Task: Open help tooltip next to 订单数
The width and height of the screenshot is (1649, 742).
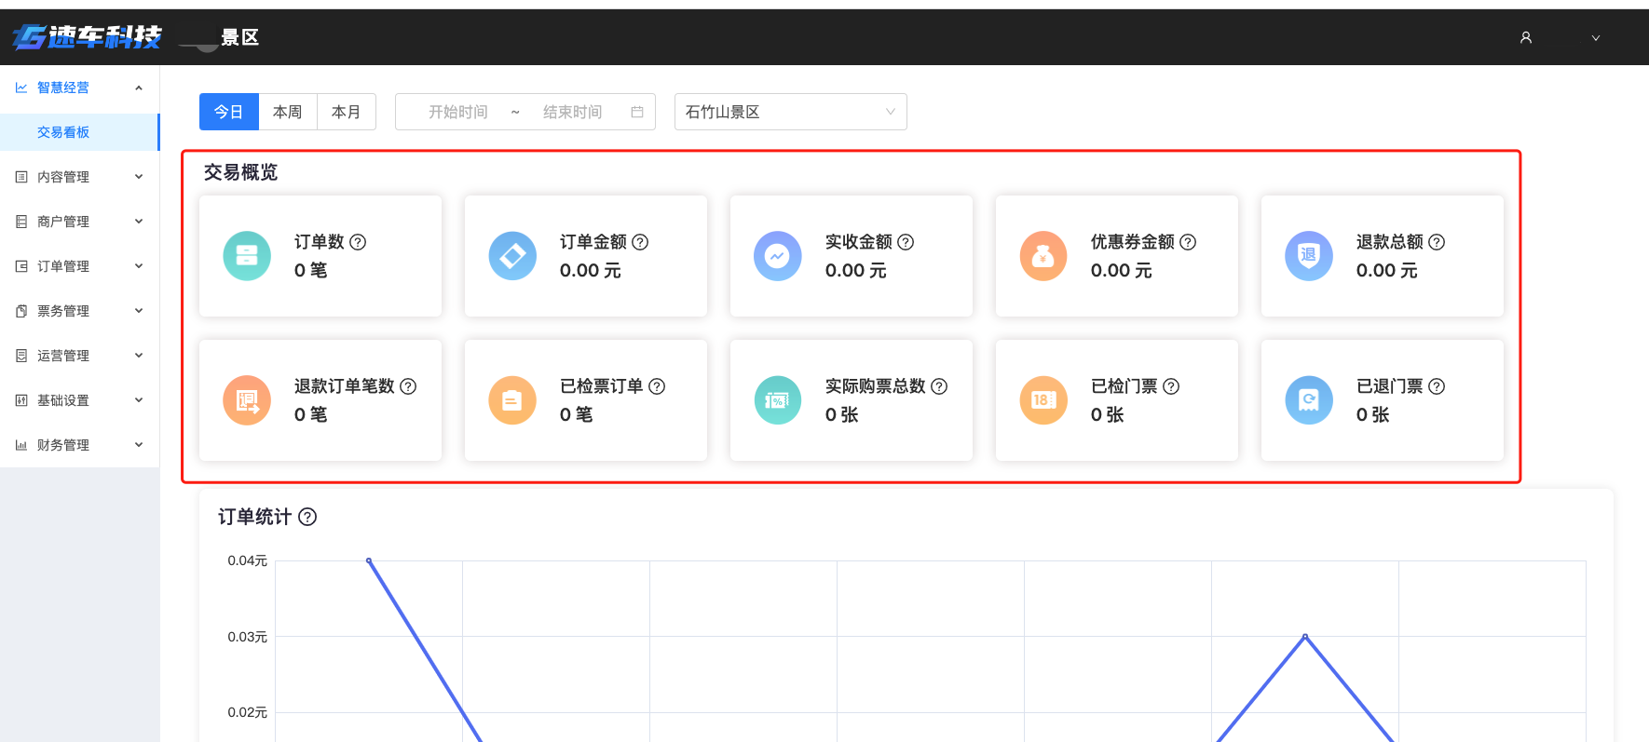Action: (358, 242)
